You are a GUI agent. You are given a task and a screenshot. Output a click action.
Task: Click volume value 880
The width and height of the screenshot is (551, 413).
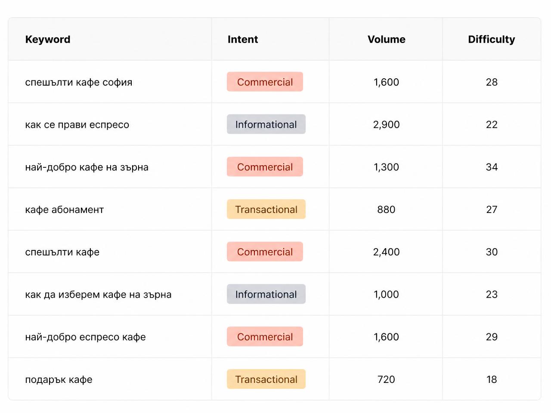point(386,210)
